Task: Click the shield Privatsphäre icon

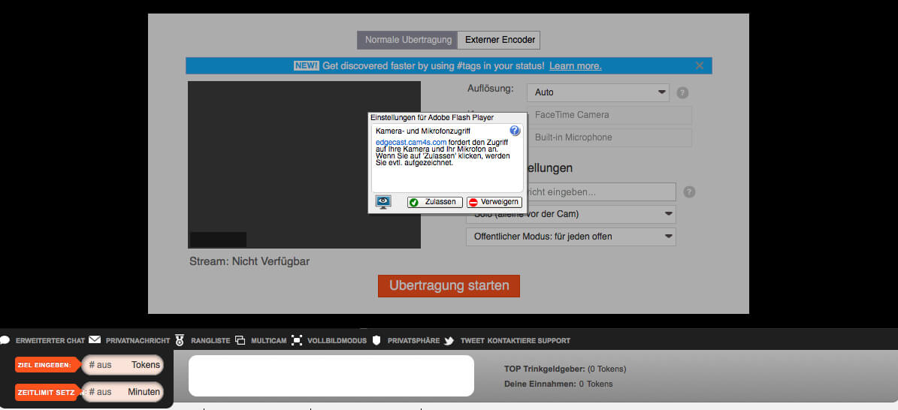Action: 376,341
